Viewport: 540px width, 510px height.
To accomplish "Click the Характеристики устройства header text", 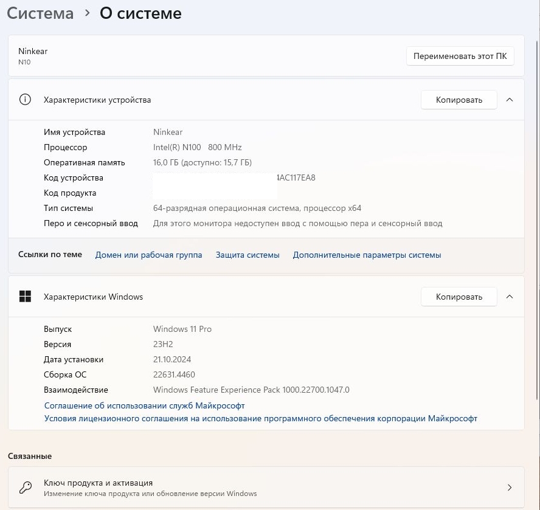I will tap(97, 100).
